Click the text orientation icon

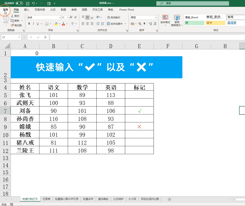(98, 17)
